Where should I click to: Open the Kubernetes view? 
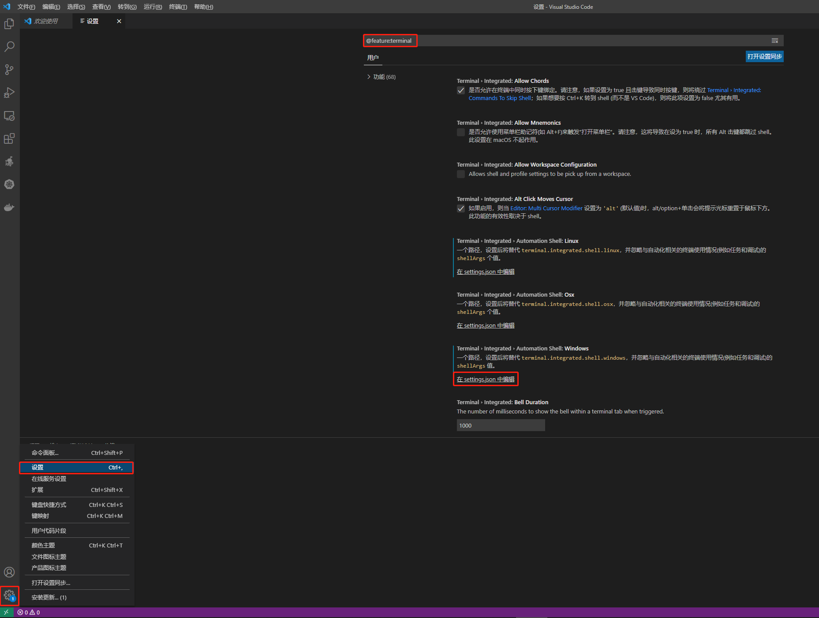(9, 184)
